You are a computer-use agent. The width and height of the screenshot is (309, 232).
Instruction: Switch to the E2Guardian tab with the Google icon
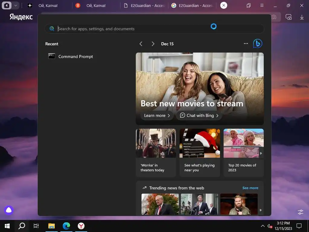pos(192,5)
